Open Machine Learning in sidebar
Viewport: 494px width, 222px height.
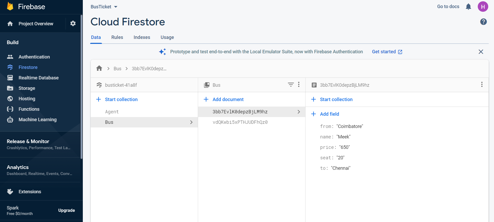37,119
